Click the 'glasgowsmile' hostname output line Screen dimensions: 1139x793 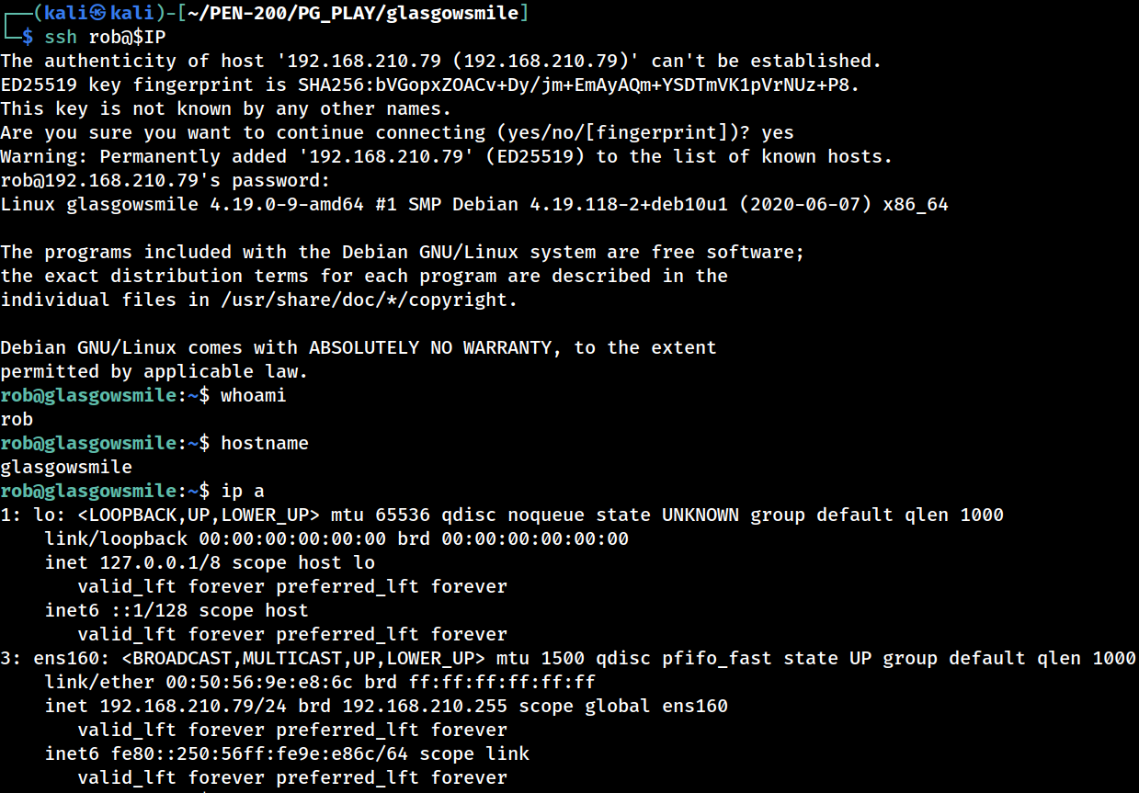(x=66, y=468)
